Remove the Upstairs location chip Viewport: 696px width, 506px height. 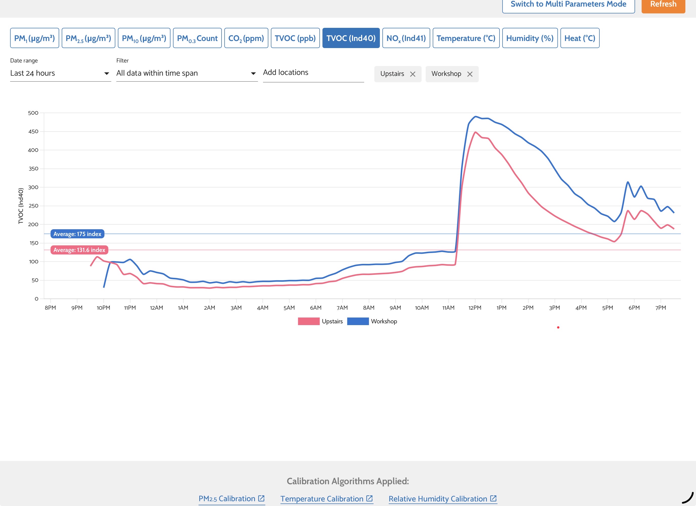[412, 74]
